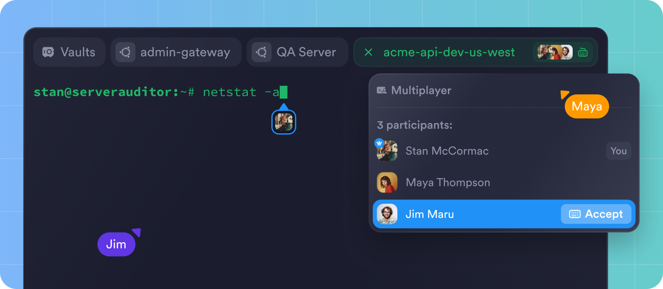Click the Ubuntu icon on admin-gateway tab

125,52
